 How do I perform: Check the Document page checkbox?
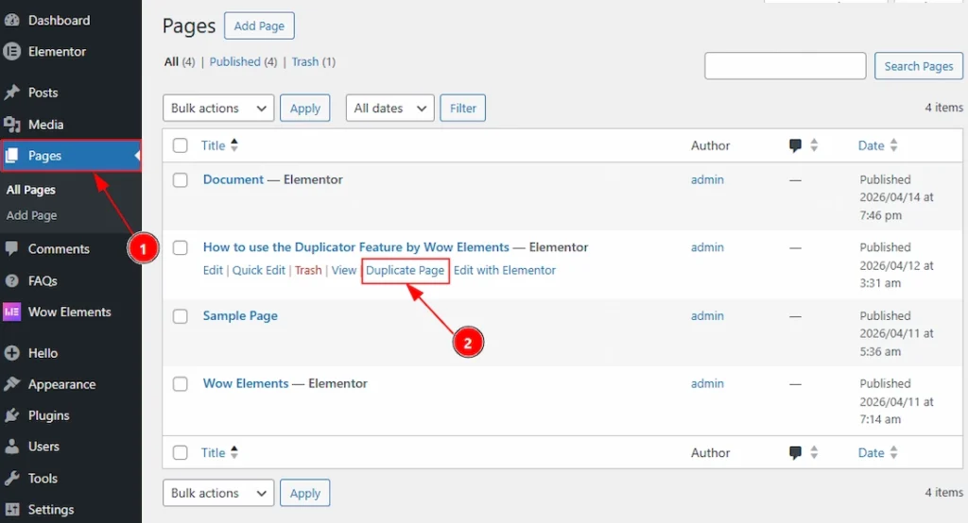point(181,180)
